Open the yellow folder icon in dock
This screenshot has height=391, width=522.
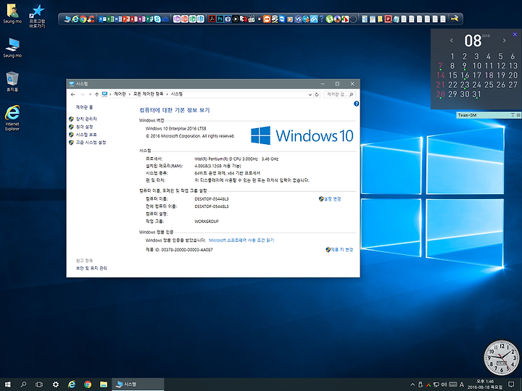[380, 19]
